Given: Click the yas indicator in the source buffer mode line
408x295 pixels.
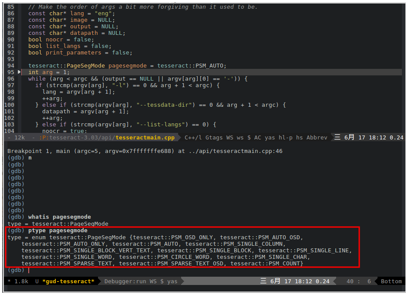Looking at the screenshot, I should [x=270, y=137].
